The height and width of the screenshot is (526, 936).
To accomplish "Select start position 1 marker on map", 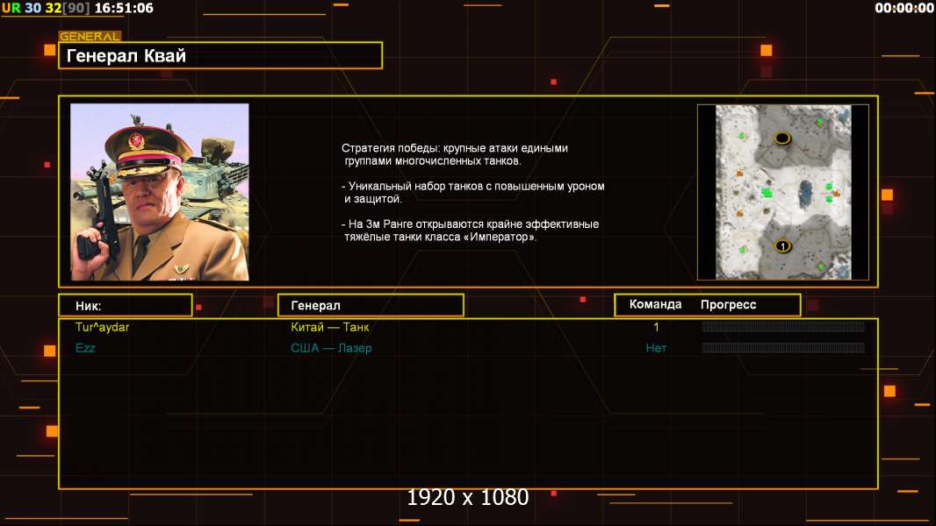I will click(x=782, y=245).
